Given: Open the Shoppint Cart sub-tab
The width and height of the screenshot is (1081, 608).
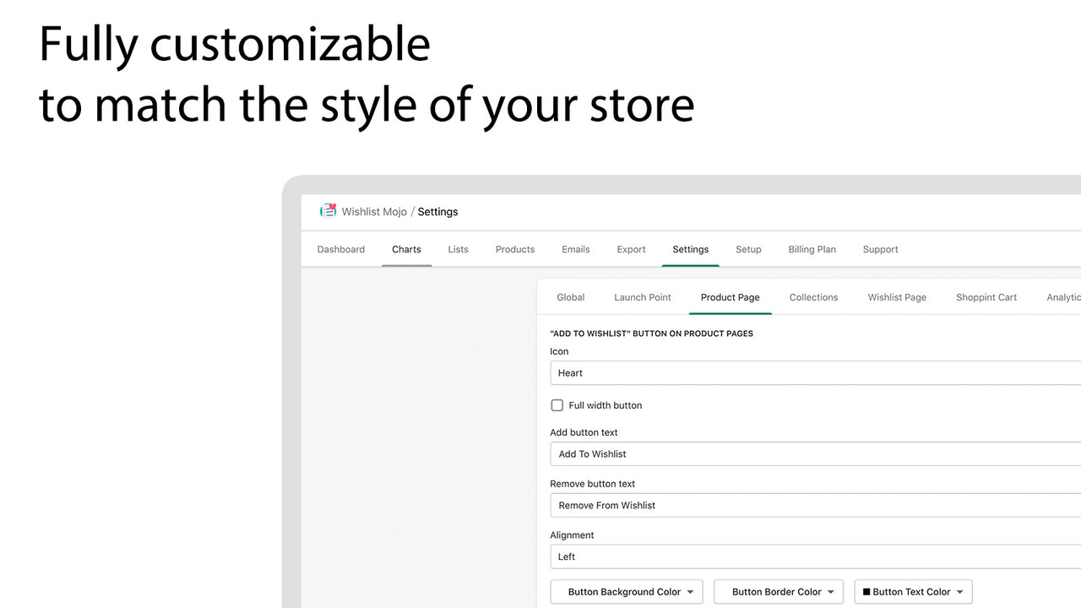Looking at the screenshot, I should click(x=986, y=297).
